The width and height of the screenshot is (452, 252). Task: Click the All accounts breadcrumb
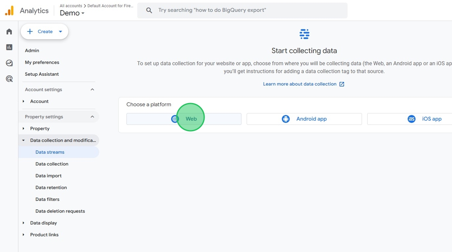[71, 6]
